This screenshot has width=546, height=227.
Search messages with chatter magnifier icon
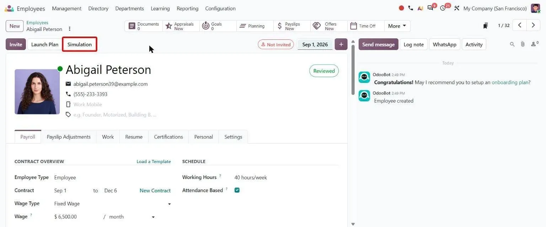[x=512, y=44]
